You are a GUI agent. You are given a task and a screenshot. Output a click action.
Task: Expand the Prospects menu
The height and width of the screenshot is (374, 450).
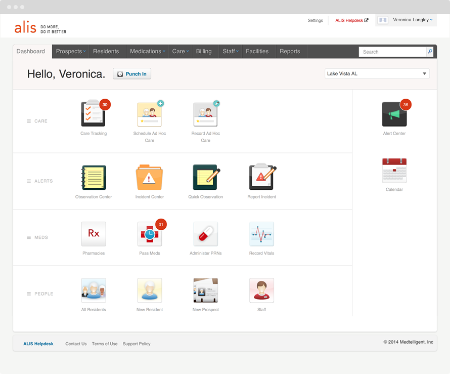tap(71, 52)
